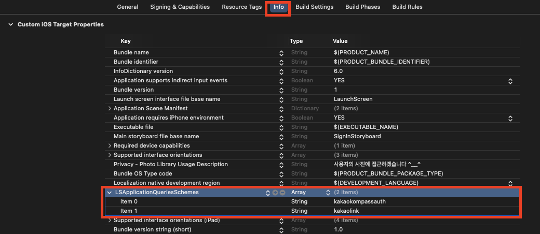The image size is (540, 234).
Task: Select Item 1 row key
Action: click(129, 211)
